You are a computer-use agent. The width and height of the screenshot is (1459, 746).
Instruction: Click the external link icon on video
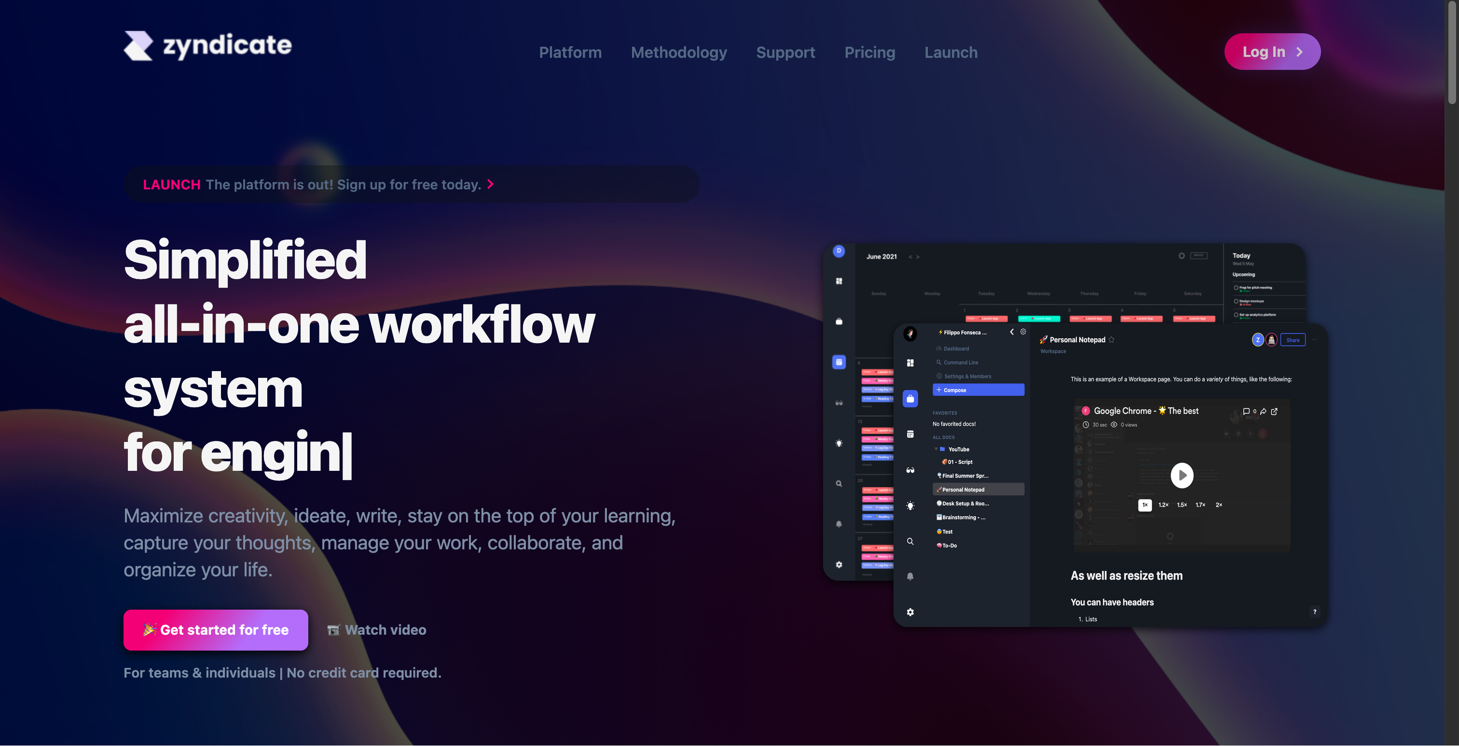[x=1274, y=411]
